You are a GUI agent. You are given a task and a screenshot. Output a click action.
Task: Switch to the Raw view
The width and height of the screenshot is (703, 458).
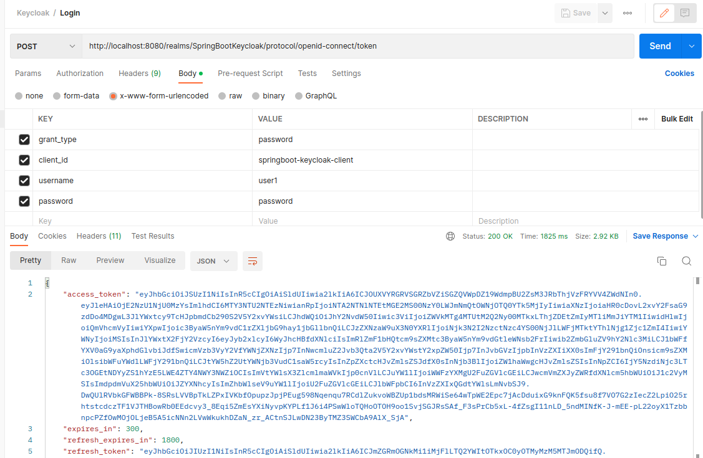69,260
